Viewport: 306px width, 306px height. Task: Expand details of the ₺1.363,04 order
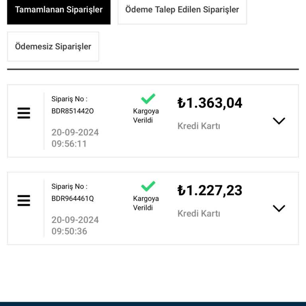click(279, 121)
